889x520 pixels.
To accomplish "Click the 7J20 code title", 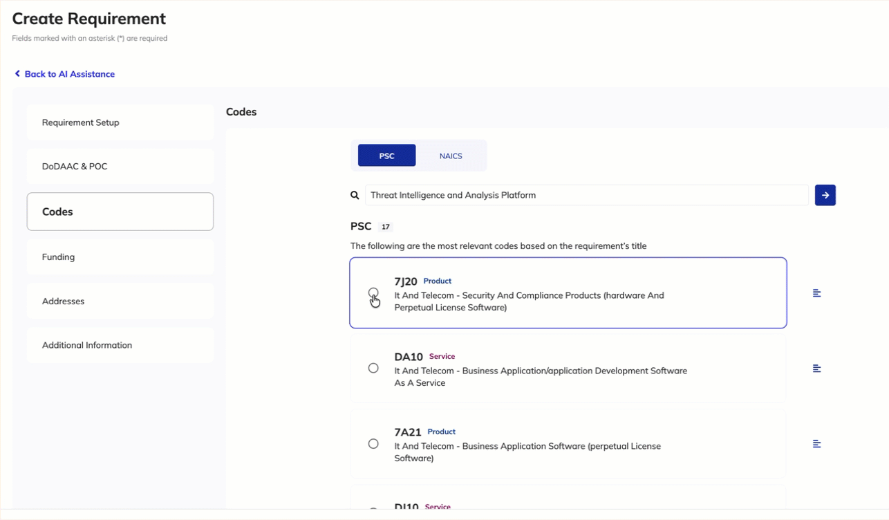I will pos(406,281).
